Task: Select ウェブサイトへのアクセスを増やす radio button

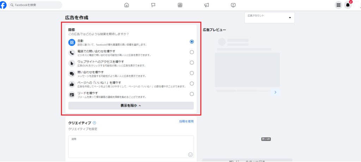Action: coord(192,63)
